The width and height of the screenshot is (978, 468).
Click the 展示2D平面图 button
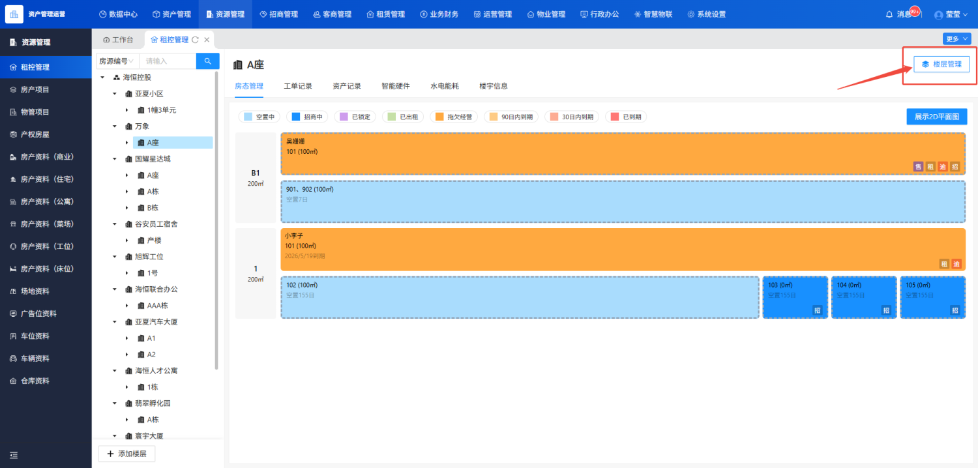(x=936, y=117)
